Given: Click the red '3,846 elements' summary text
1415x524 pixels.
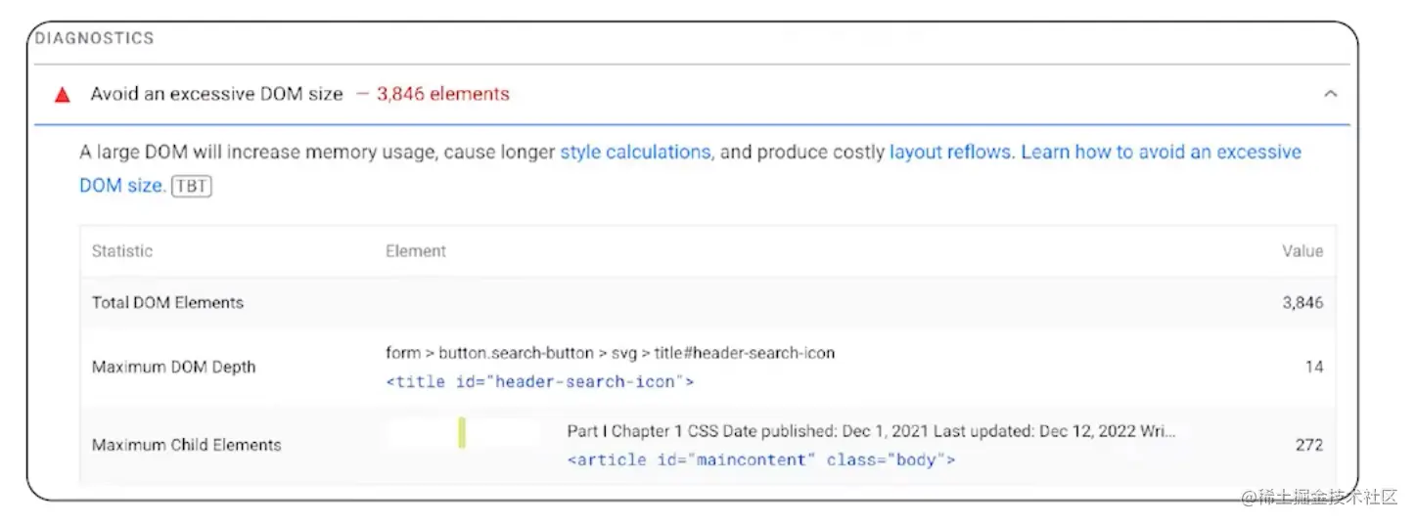Looking at the screenshot, I should click(x=442, y=94).
